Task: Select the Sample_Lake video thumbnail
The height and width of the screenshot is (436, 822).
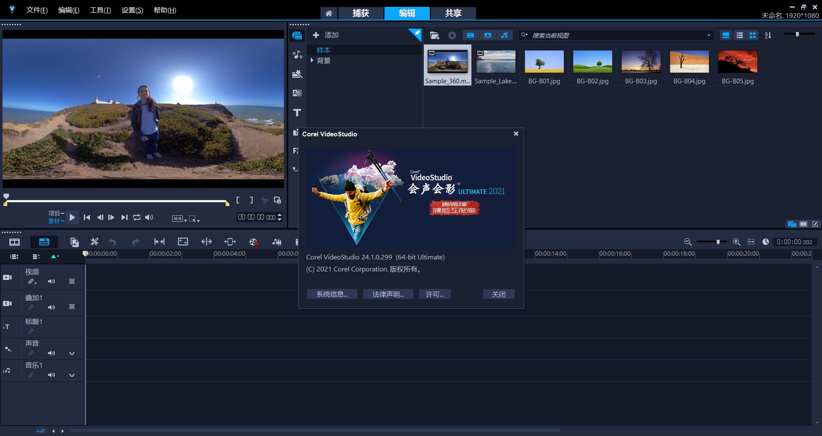Action: click(x=496, y=65)
